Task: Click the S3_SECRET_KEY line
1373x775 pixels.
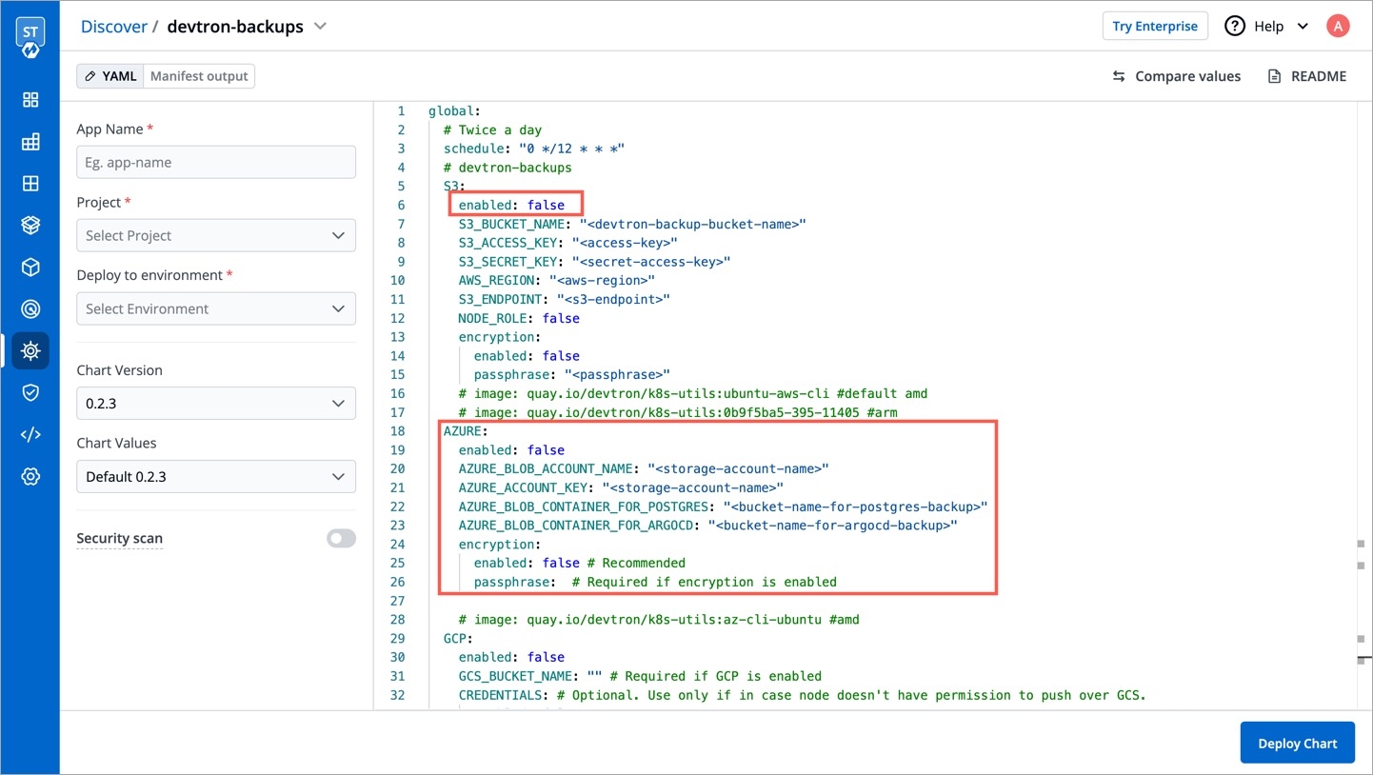Action: [x=594, y=262]
